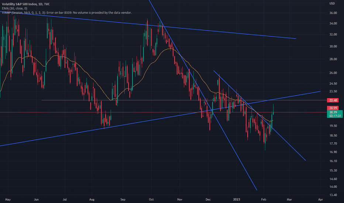Click the Mar label on time axis

289,199
